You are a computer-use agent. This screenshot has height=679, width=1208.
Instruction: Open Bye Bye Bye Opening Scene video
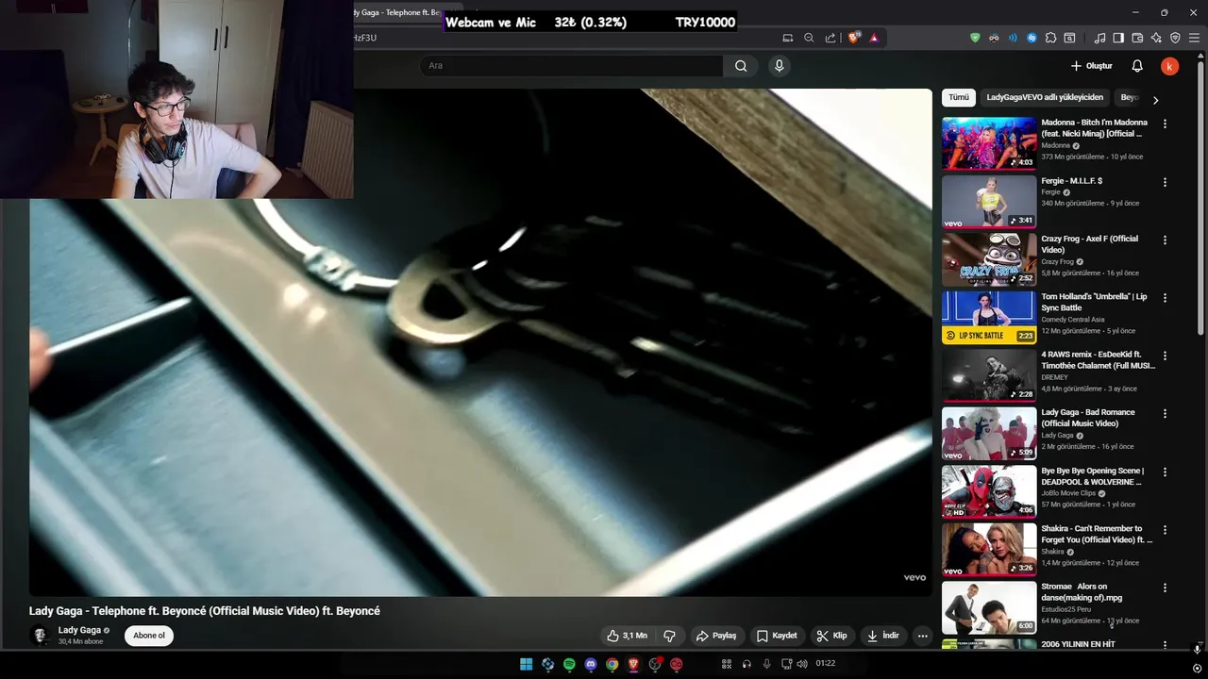pyautogui.click(x=989, y=491)
